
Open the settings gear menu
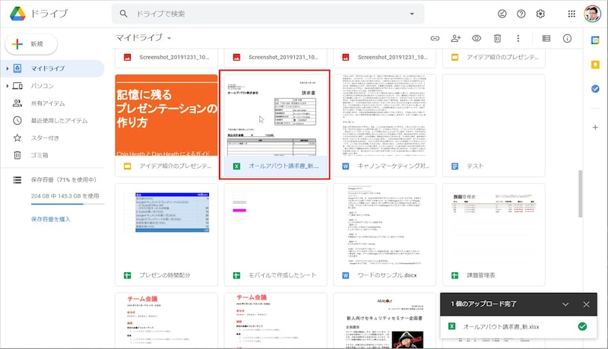coord(541,14)
